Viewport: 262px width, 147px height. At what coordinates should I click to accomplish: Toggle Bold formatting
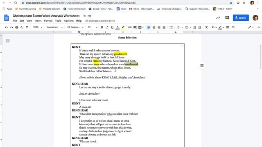[102, 27]
